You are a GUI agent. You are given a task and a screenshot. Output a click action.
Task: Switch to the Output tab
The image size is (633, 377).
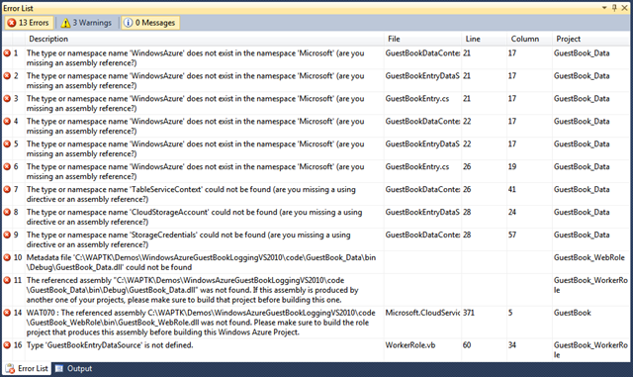tap(74, 368)
